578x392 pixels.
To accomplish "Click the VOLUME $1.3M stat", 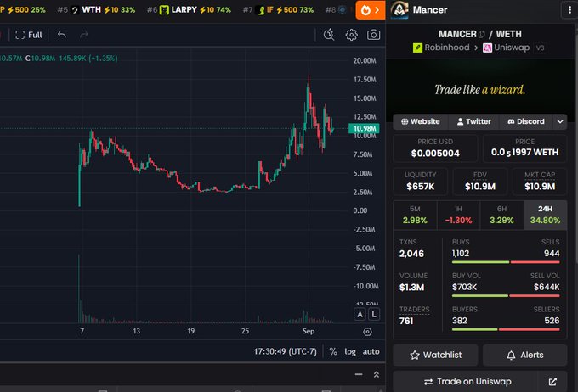I will coord(413,282).
